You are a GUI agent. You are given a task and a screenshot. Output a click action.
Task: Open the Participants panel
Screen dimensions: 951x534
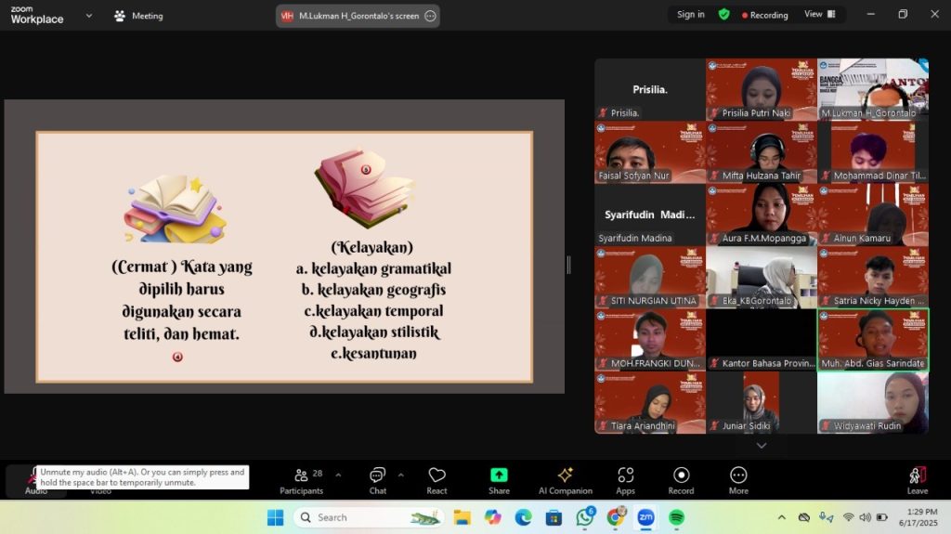[301, 480]
